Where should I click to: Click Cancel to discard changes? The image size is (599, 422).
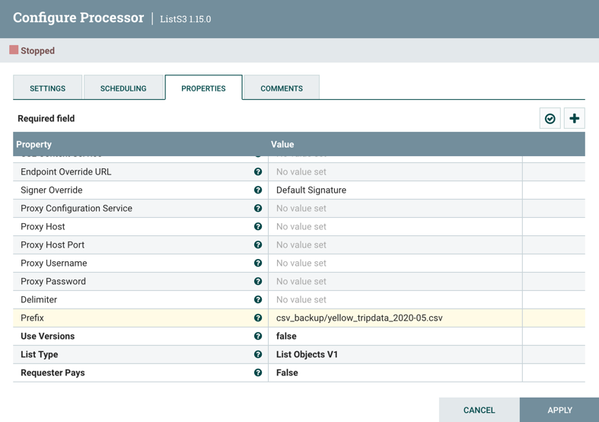479,410
